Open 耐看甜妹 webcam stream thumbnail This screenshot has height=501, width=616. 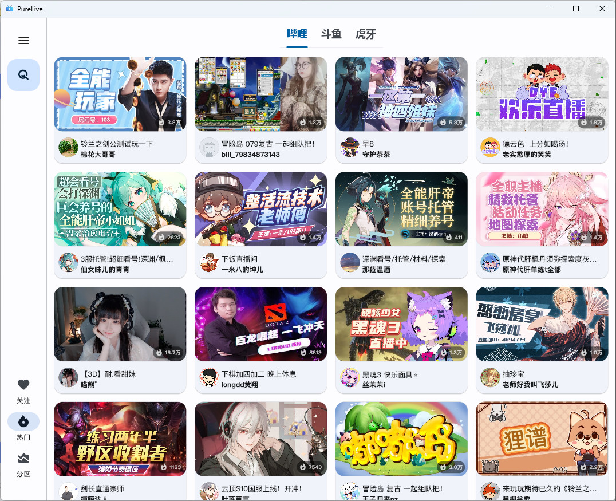(120, 324)
